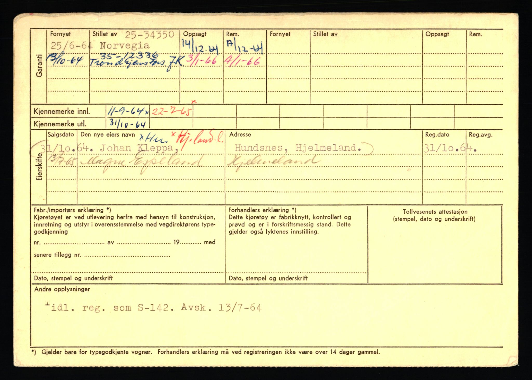Click the left Oppsagt heading
532x380 pixels.
coord(195,34)
